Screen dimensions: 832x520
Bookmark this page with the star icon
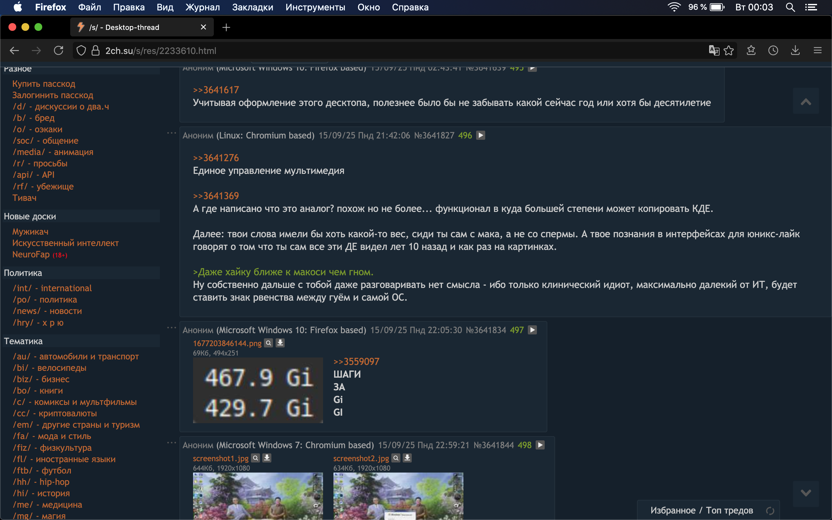point(729,51)
